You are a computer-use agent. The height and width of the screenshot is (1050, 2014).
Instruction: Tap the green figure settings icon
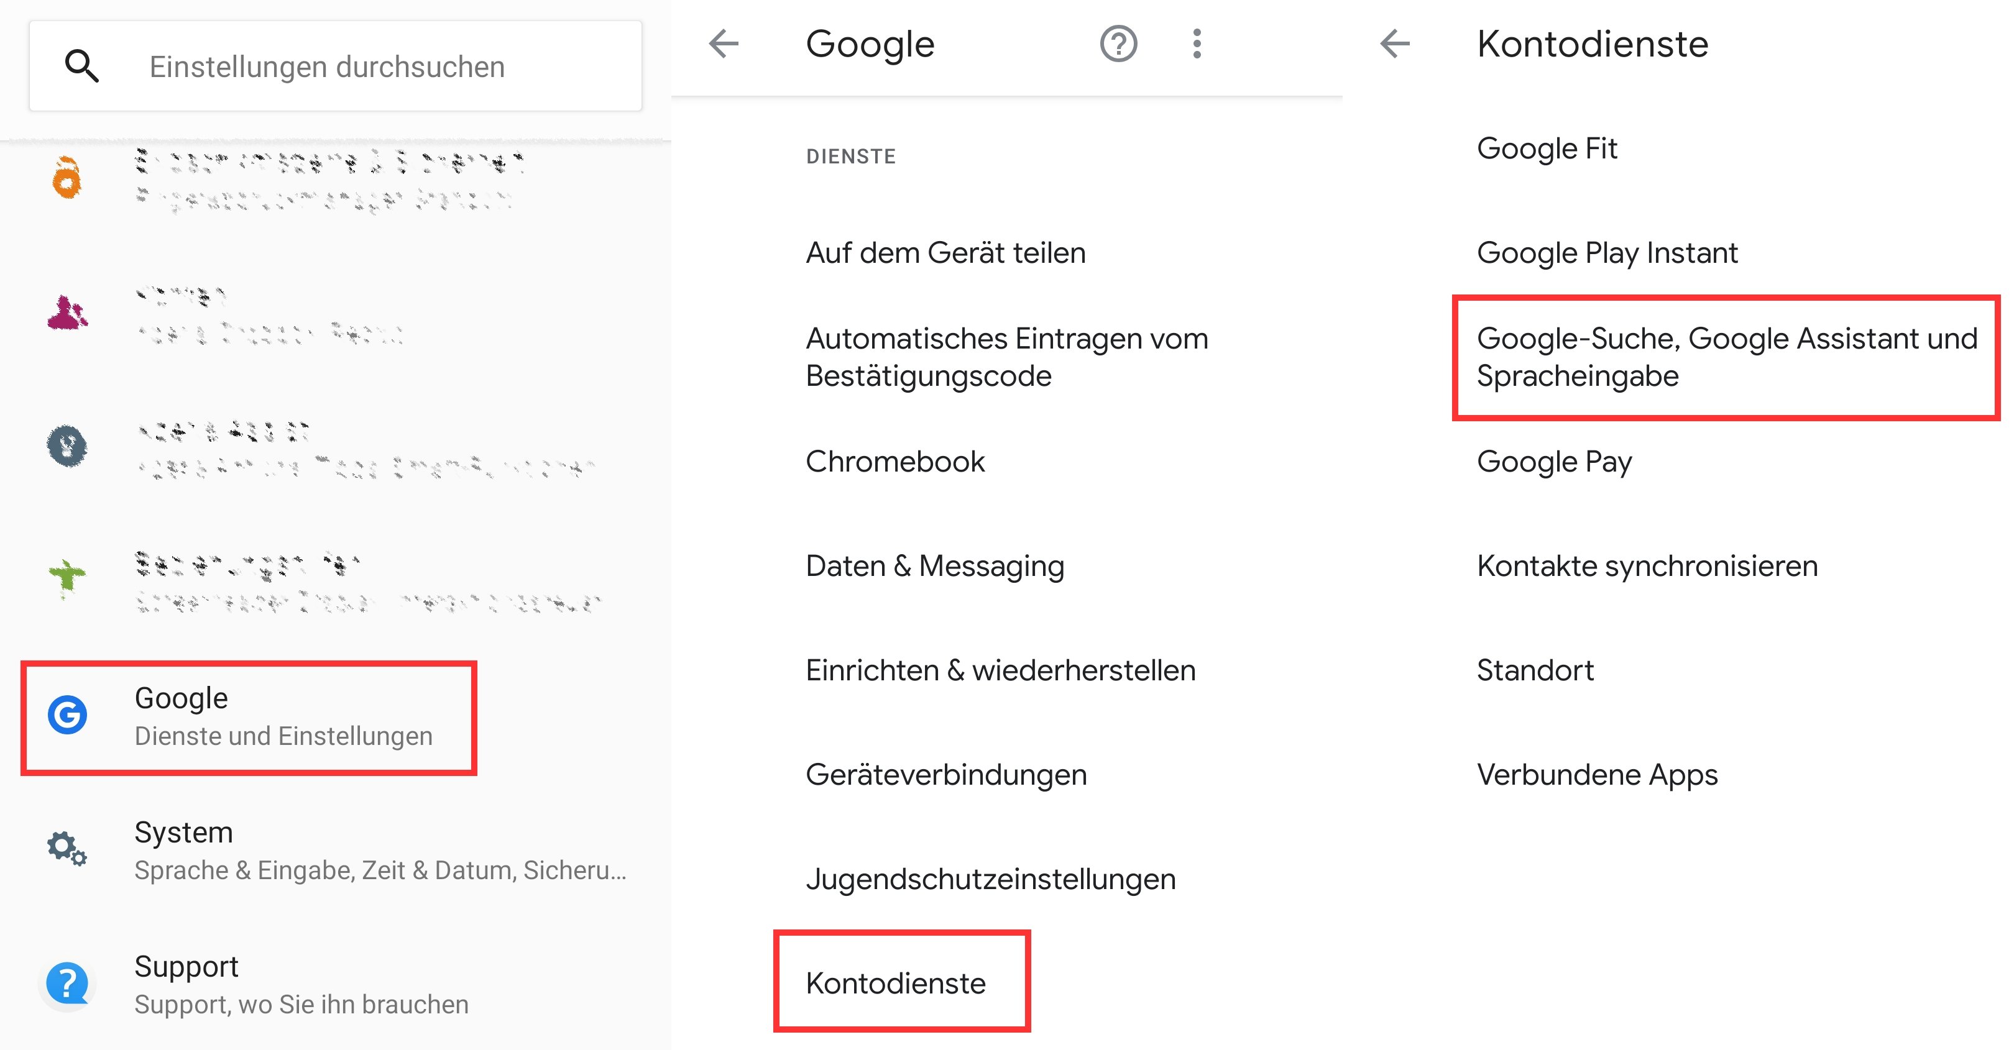click(67, 579)
